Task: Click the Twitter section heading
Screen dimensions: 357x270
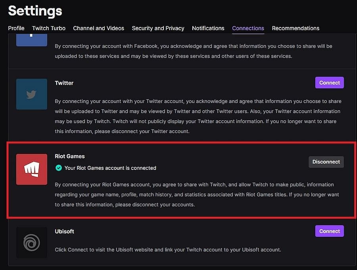Action: [x=64, y=83]
